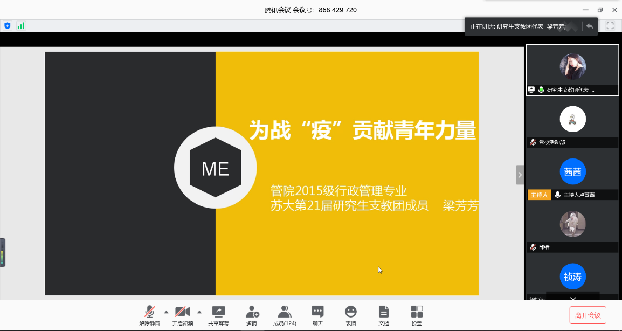This screenshot has height=331, width=622.
Task: Open the 表情 emoji reactions
Action: point(351,315)
